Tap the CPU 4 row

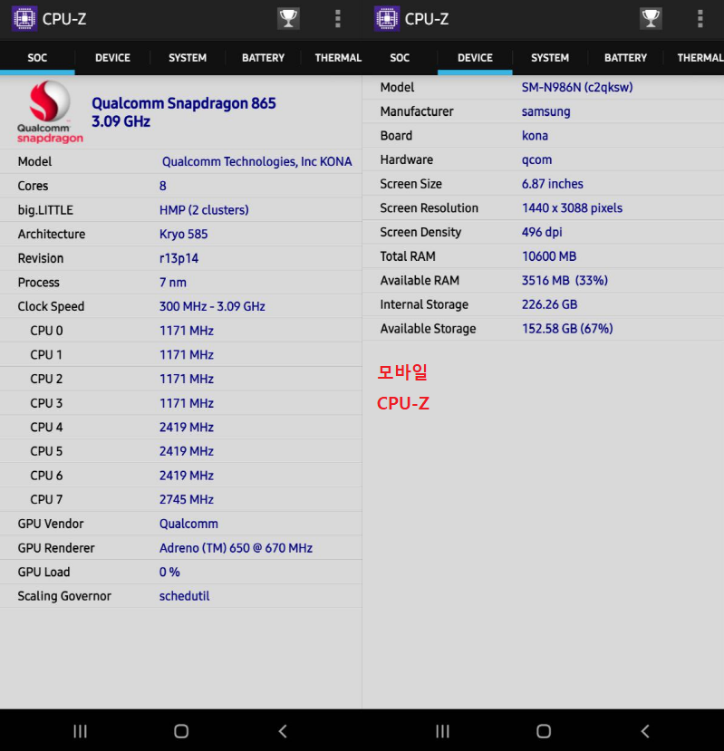[180, 428]
